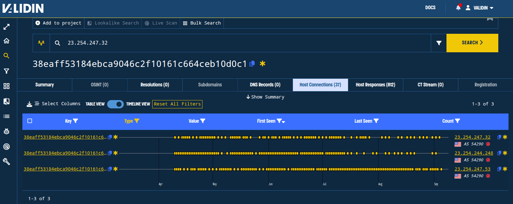This screenshot has height=204, width=513.
Task: Switch to the Host Connections (37) tab
Action: tap(320, 85)
